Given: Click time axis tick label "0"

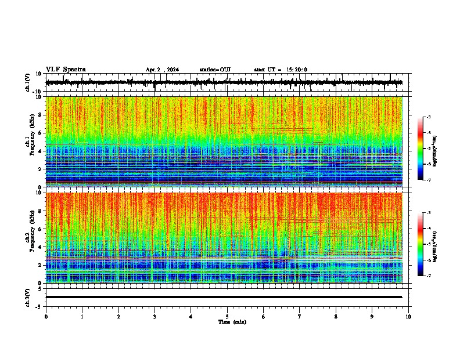Looking at the screenshot, I should click(x=46, y=317).
